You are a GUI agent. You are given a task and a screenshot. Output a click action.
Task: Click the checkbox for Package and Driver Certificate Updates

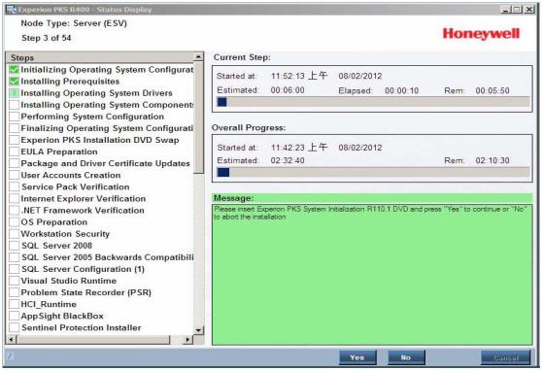click(x=15, y=163)
